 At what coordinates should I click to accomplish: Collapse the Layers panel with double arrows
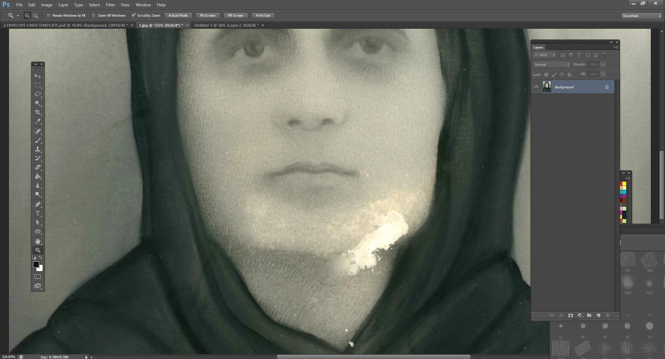point(611,42)
